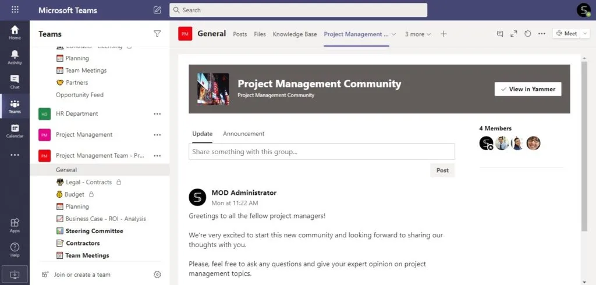Open Apps store icon
This screenshot has width=596, height=285.
pos(15,225)
